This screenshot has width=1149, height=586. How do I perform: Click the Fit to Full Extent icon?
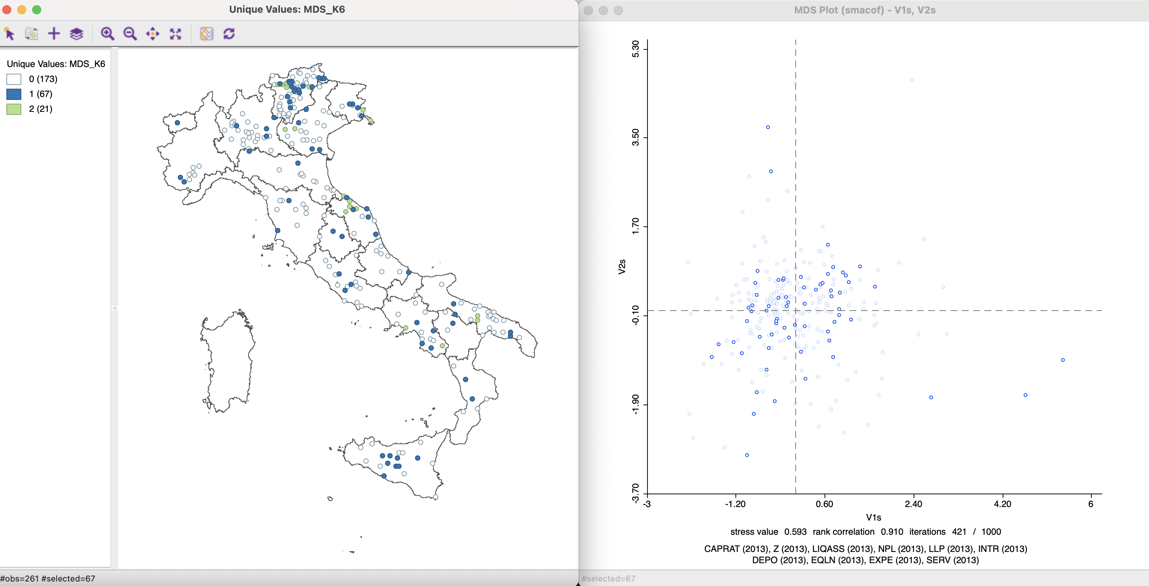(x=175, y=33)
